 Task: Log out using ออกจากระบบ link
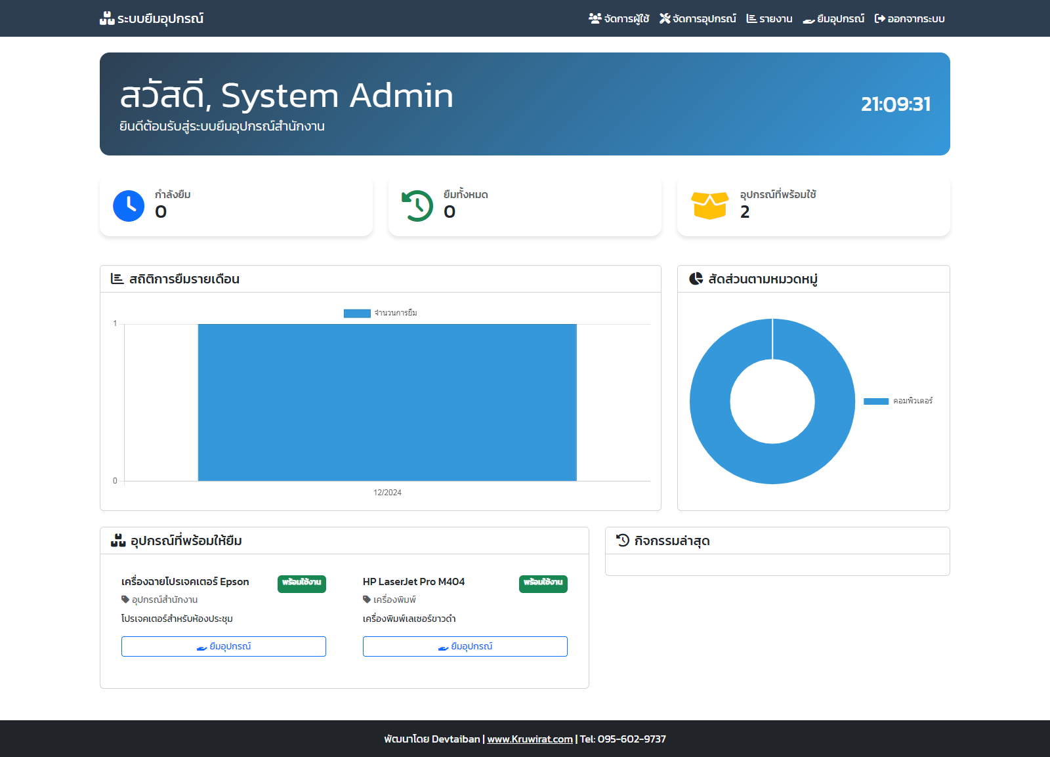(x=910, y=18)
